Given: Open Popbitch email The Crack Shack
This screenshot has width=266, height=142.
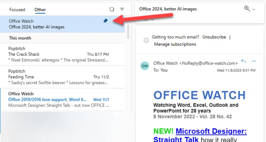Looking at the screenshot, I should pos(62,54).
